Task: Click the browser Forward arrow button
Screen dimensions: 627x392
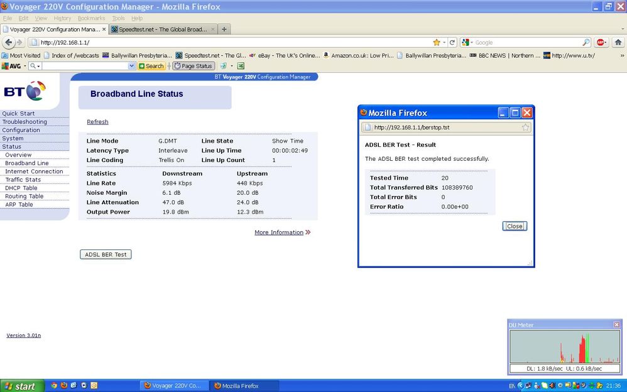Action: tap(19, 42)
